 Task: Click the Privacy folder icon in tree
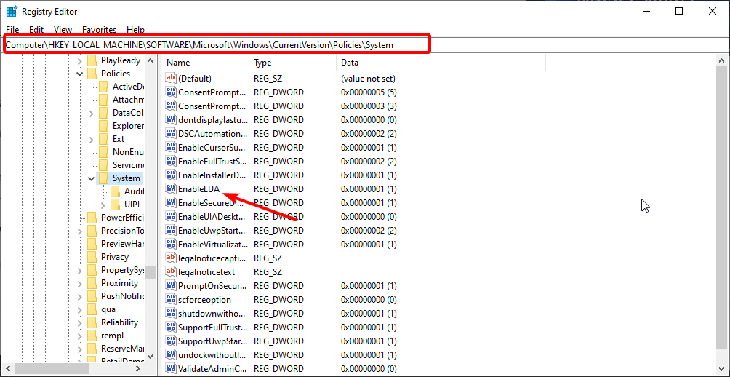pos(92,257)
